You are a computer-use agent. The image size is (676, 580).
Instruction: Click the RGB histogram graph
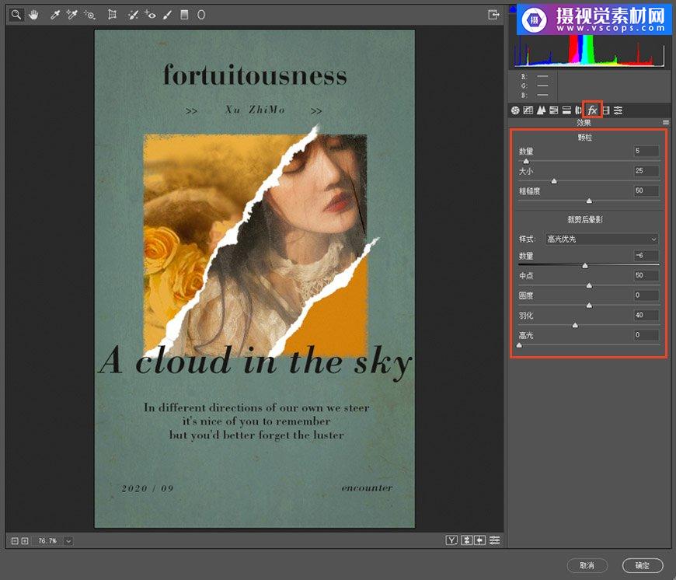(589, 51)
